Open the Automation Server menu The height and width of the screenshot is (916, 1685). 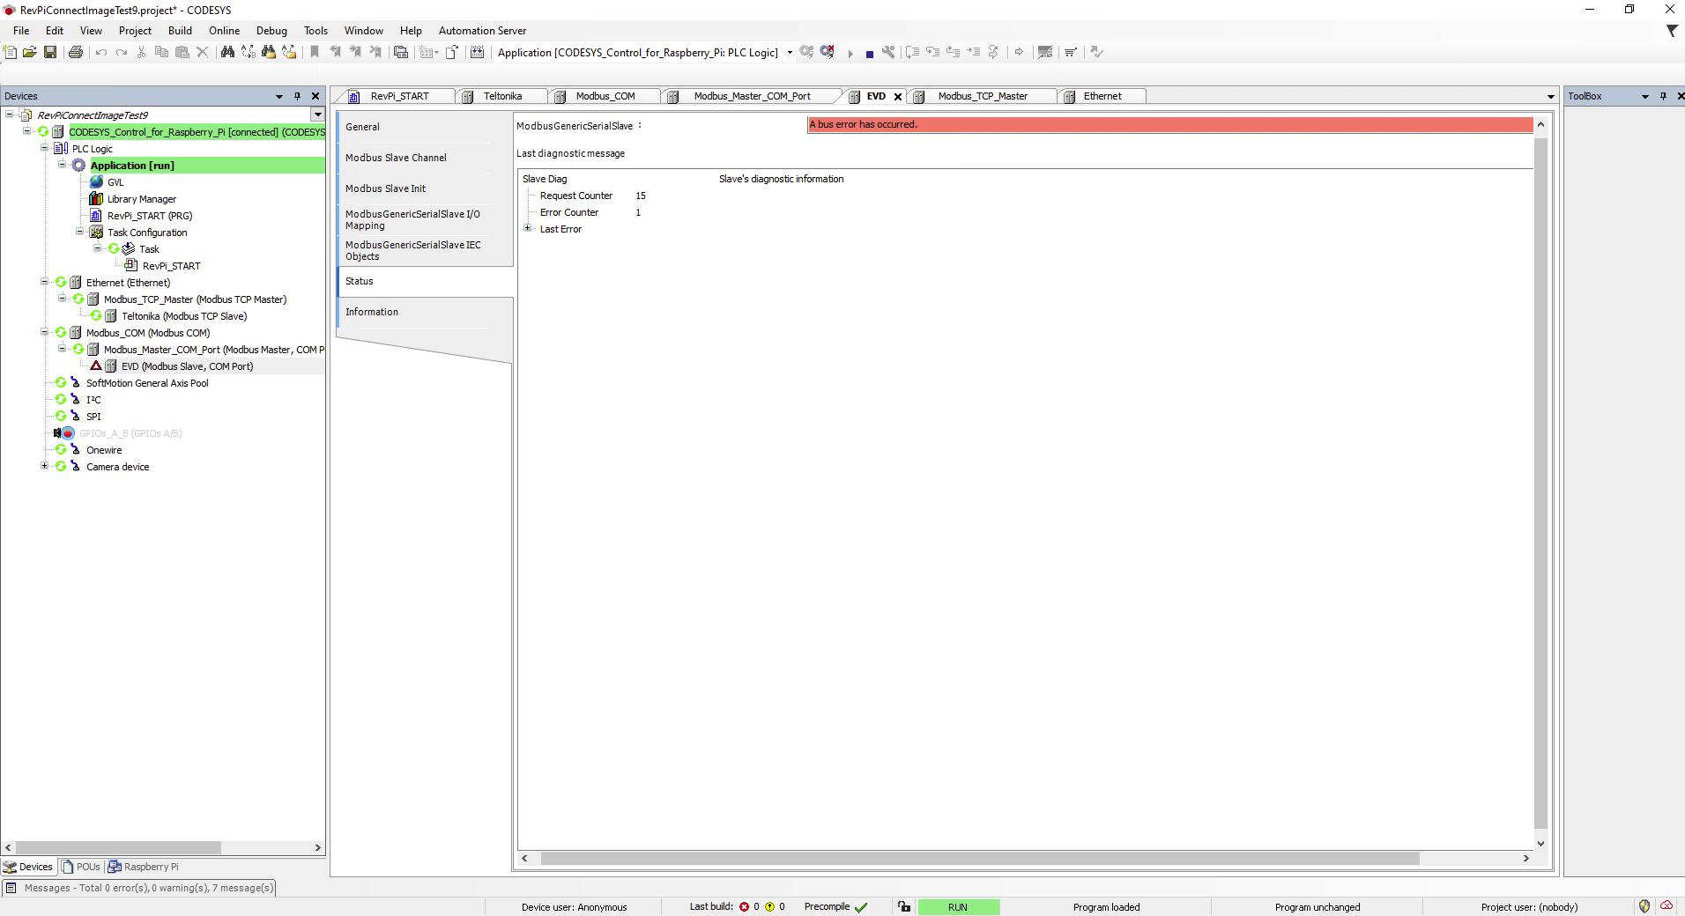point(482,31)
